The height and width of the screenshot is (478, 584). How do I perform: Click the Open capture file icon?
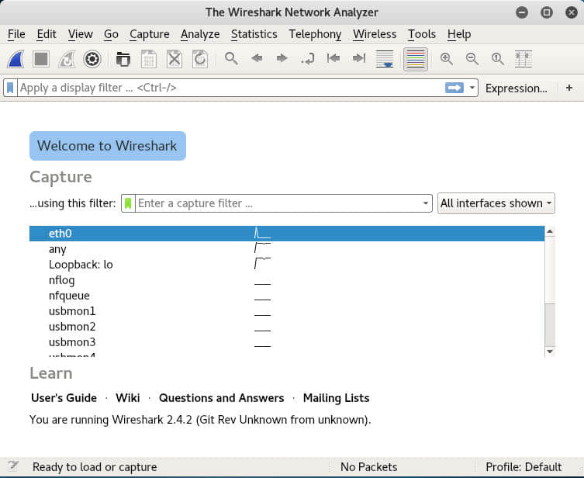click(x=123, y=59)
